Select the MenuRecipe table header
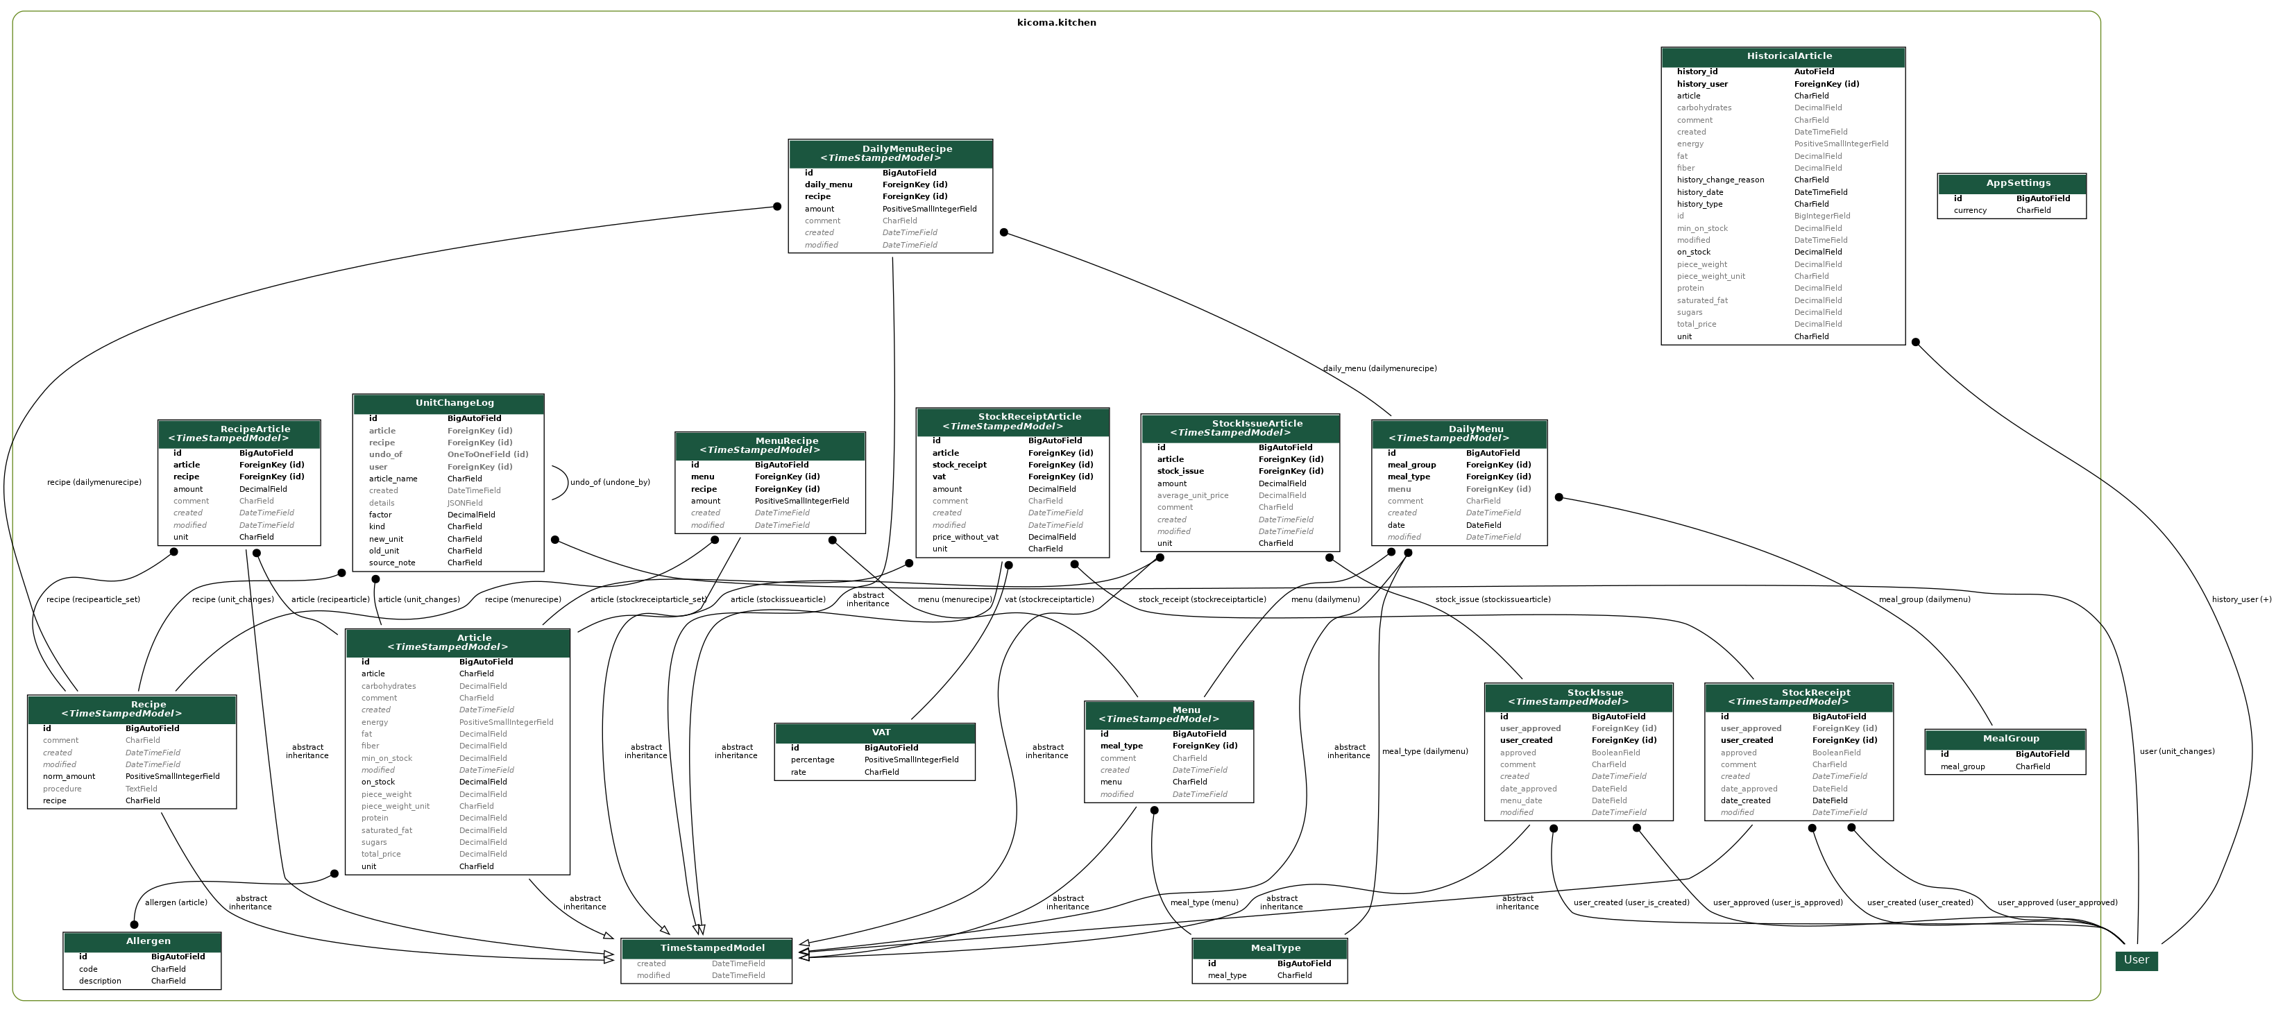The image size is (2276, 1012). (x=770, y=446)
